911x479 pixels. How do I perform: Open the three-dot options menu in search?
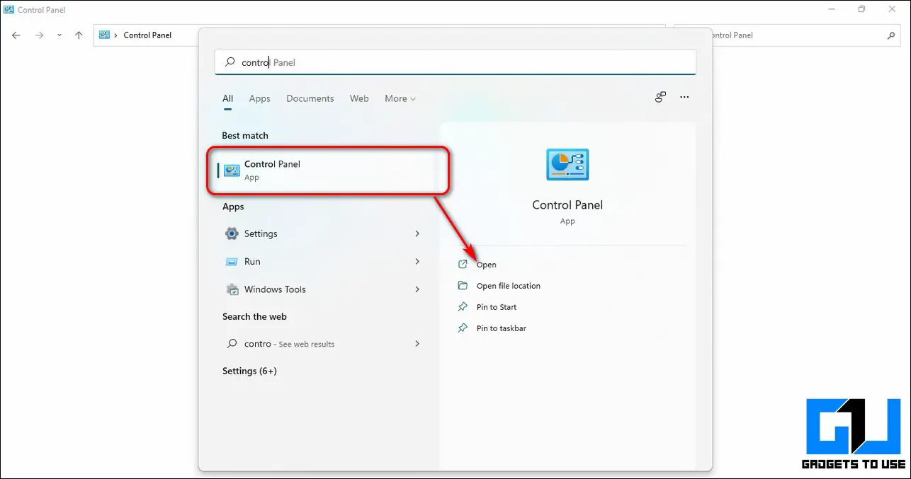(x=684, y=98)
